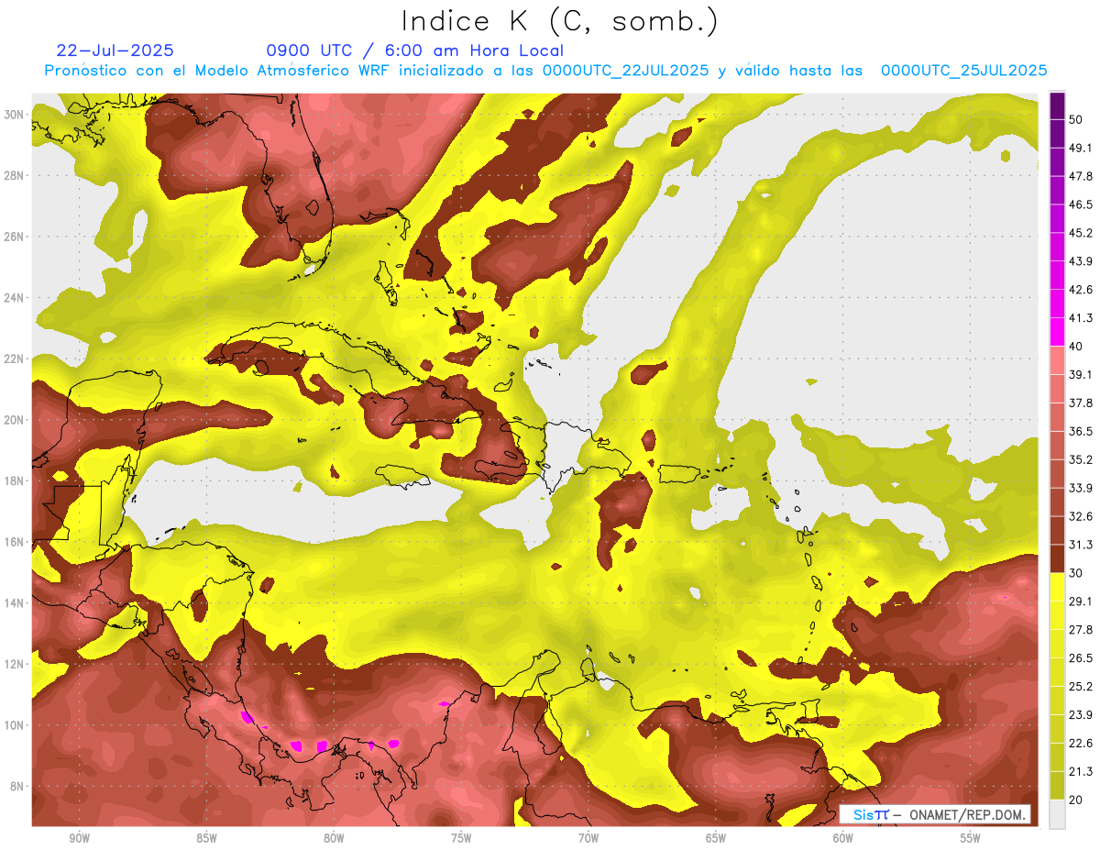The image size is (1100, 850).
Task: Click the "SisTT - ONAMET/REP.DOM." credit label
Action: point(935,814)
